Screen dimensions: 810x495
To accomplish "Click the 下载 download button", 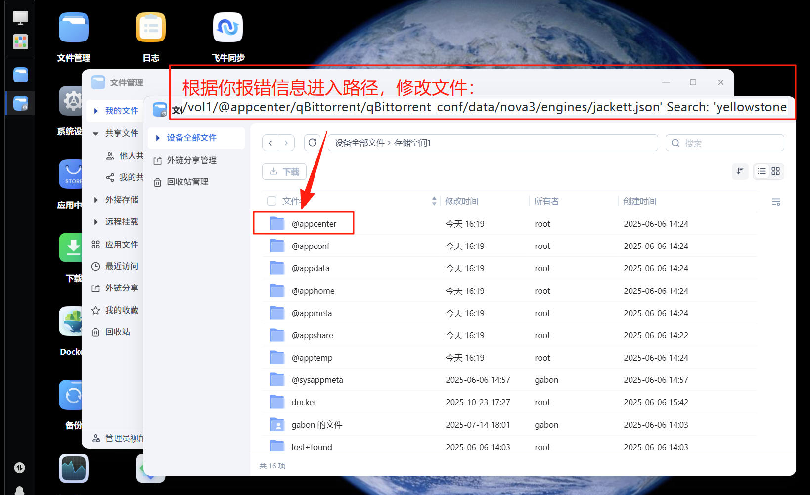I will tap(284, 172).
